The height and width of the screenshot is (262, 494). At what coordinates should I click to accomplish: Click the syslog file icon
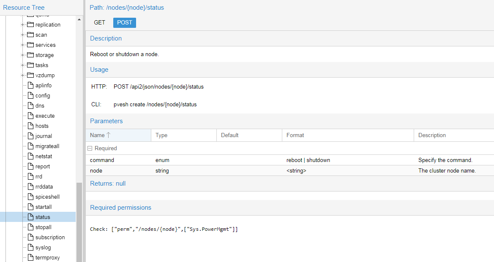(30, 247)
